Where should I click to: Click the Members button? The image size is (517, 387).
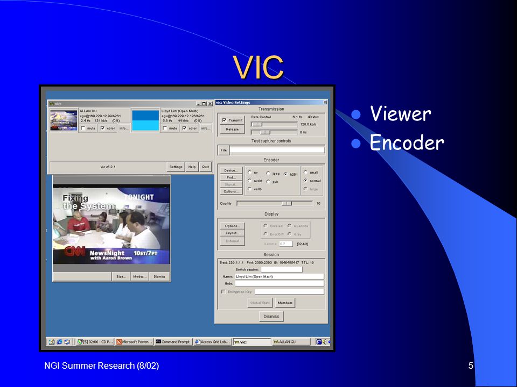(285, 303)
